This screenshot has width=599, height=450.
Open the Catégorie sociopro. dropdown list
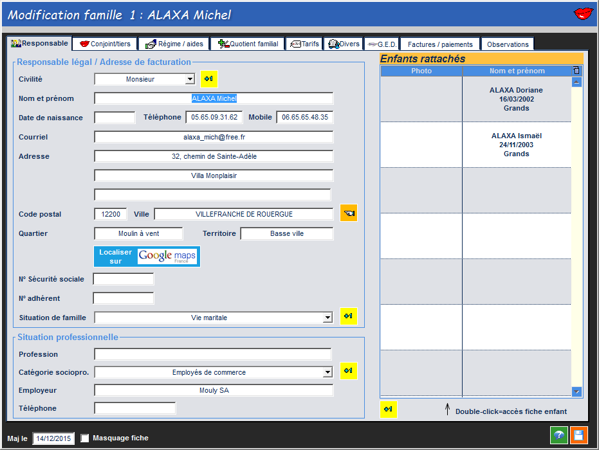[x=327, y=372]
